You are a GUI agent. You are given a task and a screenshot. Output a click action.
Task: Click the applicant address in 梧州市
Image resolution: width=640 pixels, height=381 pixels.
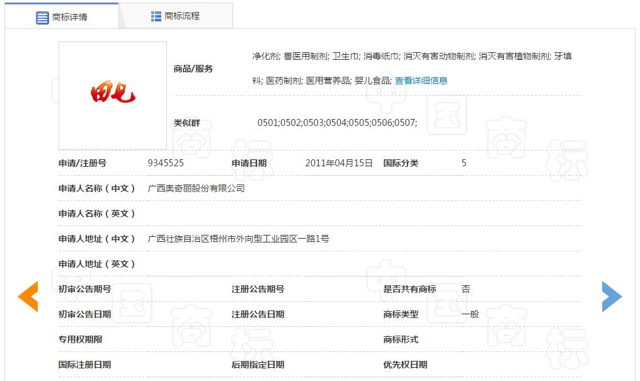(x=238, y=239)
